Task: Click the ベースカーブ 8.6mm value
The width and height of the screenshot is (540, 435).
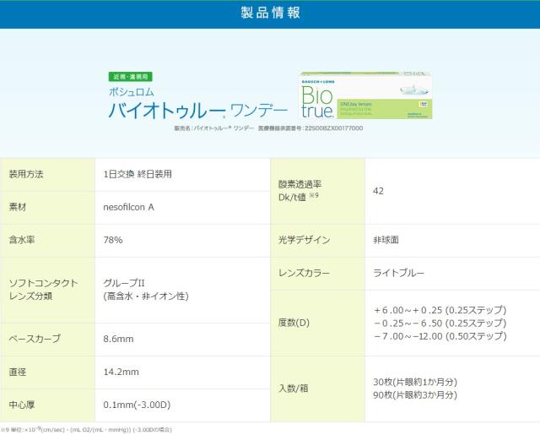Action: (119, 339)
